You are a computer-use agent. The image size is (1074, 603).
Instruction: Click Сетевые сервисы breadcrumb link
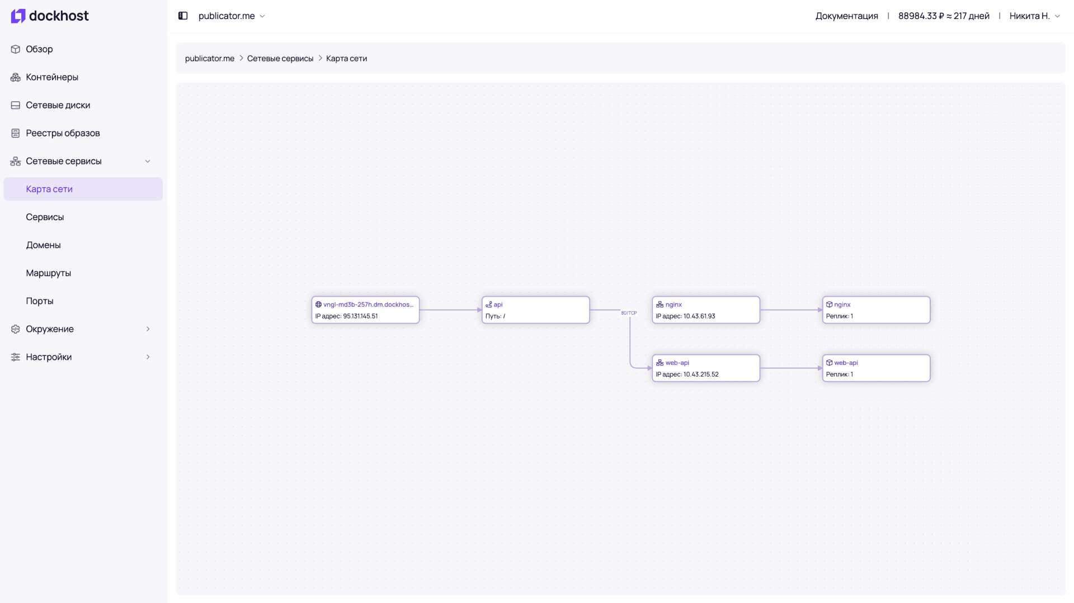(280, 58)
